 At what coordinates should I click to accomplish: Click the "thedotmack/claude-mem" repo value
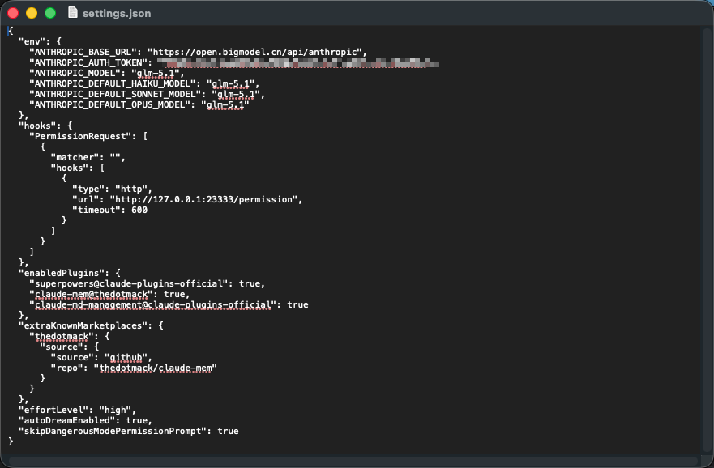[x=156, y=368]
